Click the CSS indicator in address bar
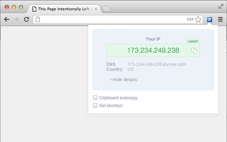This screenshot has width=227, height=142. (x=190, y=19)
